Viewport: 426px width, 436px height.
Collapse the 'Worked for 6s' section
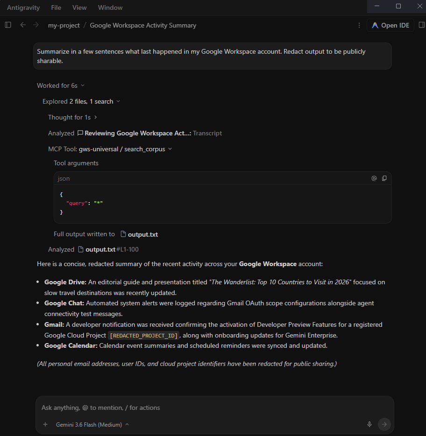(61, 85)
